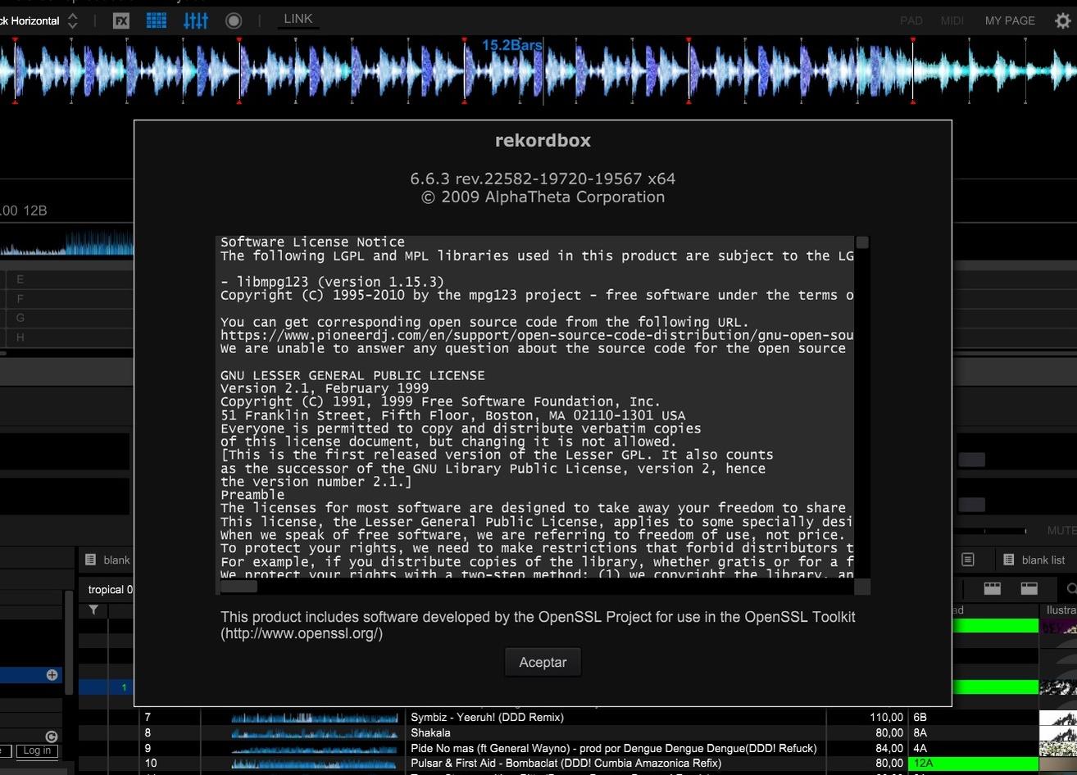Click the circular refresh sync icon
The width and height of the screenshot is (1077, 775).
pyautogui.click(x=52, y=736)
